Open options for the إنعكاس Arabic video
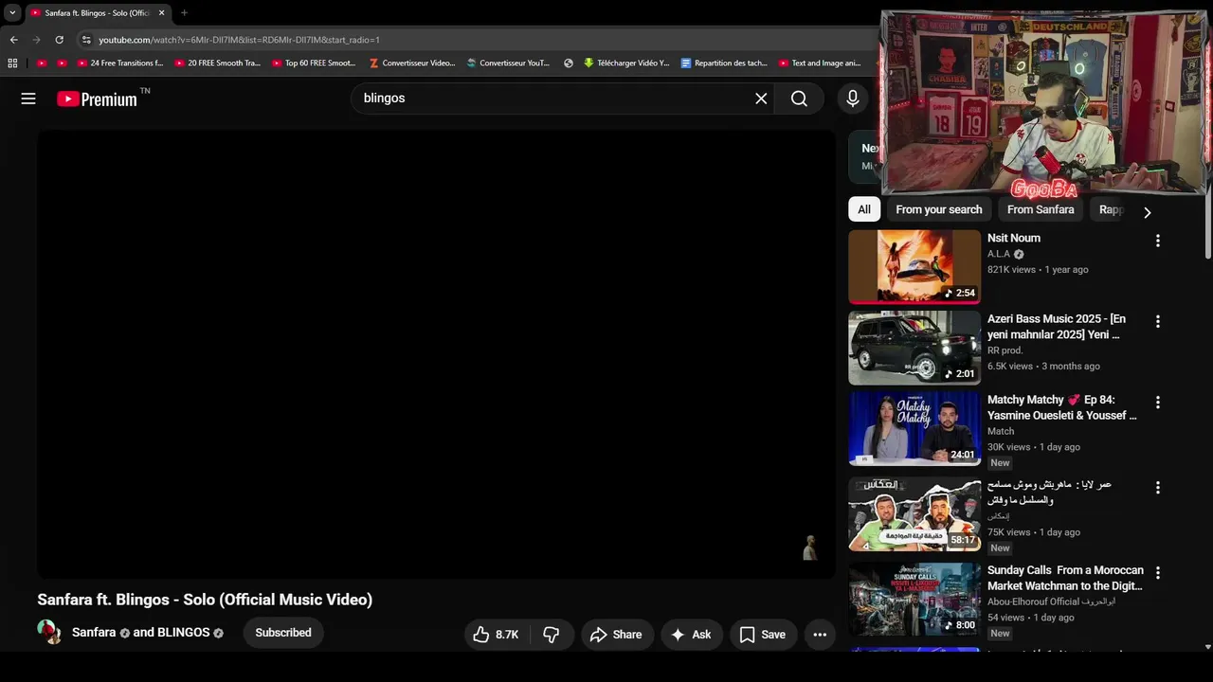Screen dimensions: 1213x682 tap(1157, 488)
